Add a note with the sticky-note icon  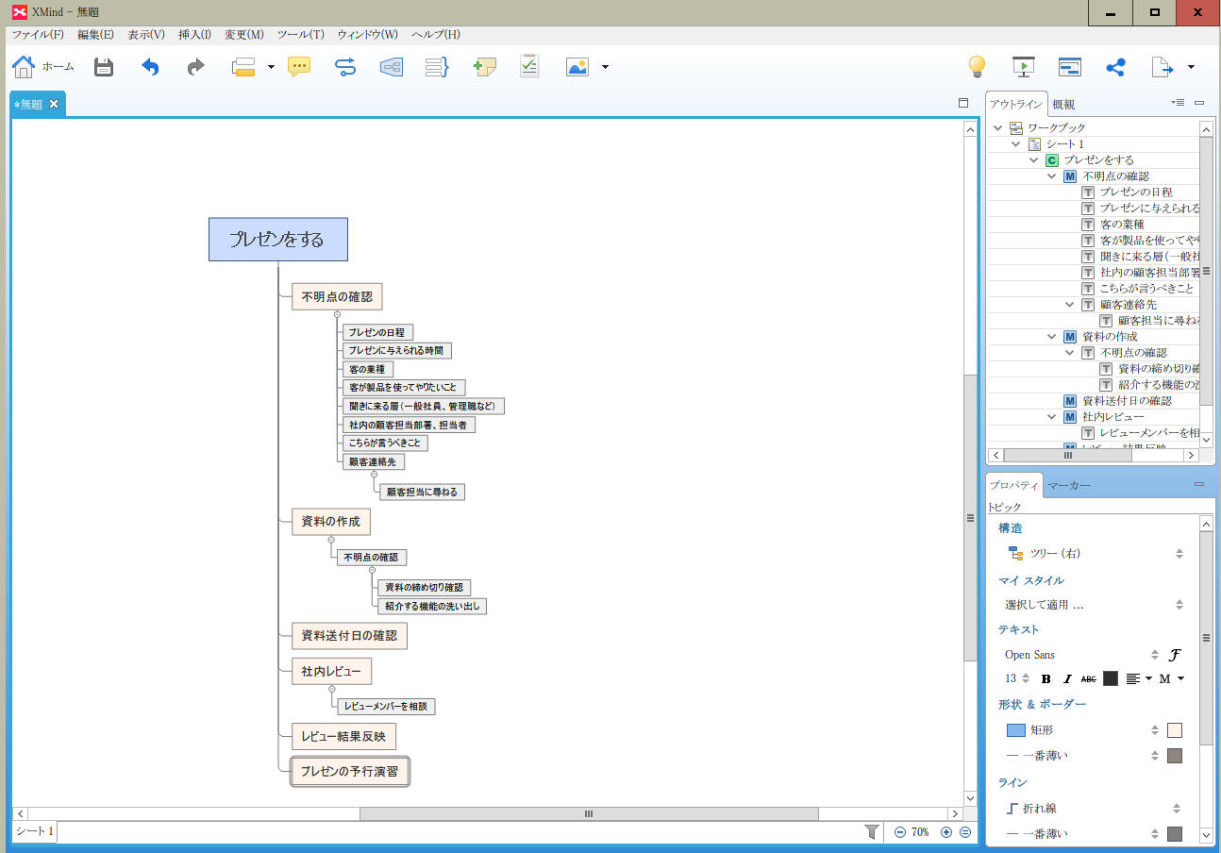point(485,67)
